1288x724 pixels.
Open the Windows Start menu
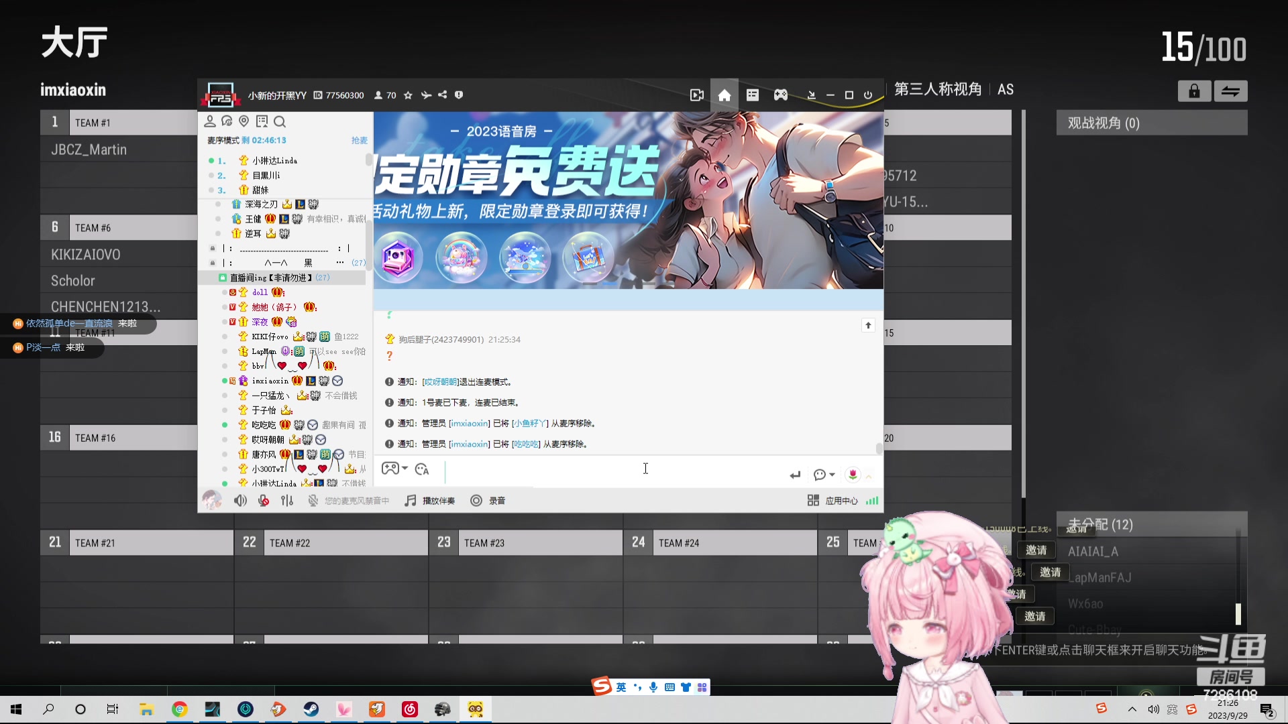click(x=15, y=709)
